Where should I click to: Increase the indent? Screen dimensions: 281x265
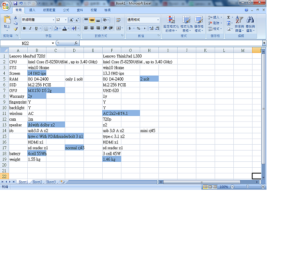(111, 28)
